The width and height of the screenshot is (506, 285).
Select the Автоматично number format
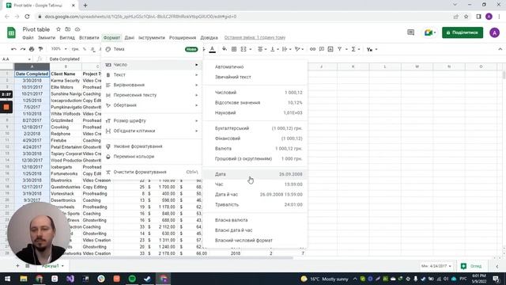coord(255,66)
